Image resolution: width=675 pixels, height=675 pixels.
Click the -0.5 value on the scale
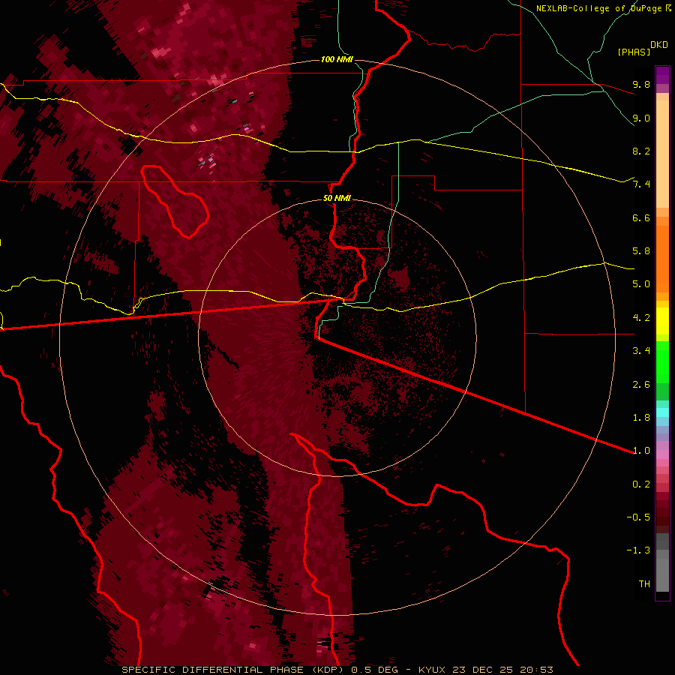tap(638, 517)
